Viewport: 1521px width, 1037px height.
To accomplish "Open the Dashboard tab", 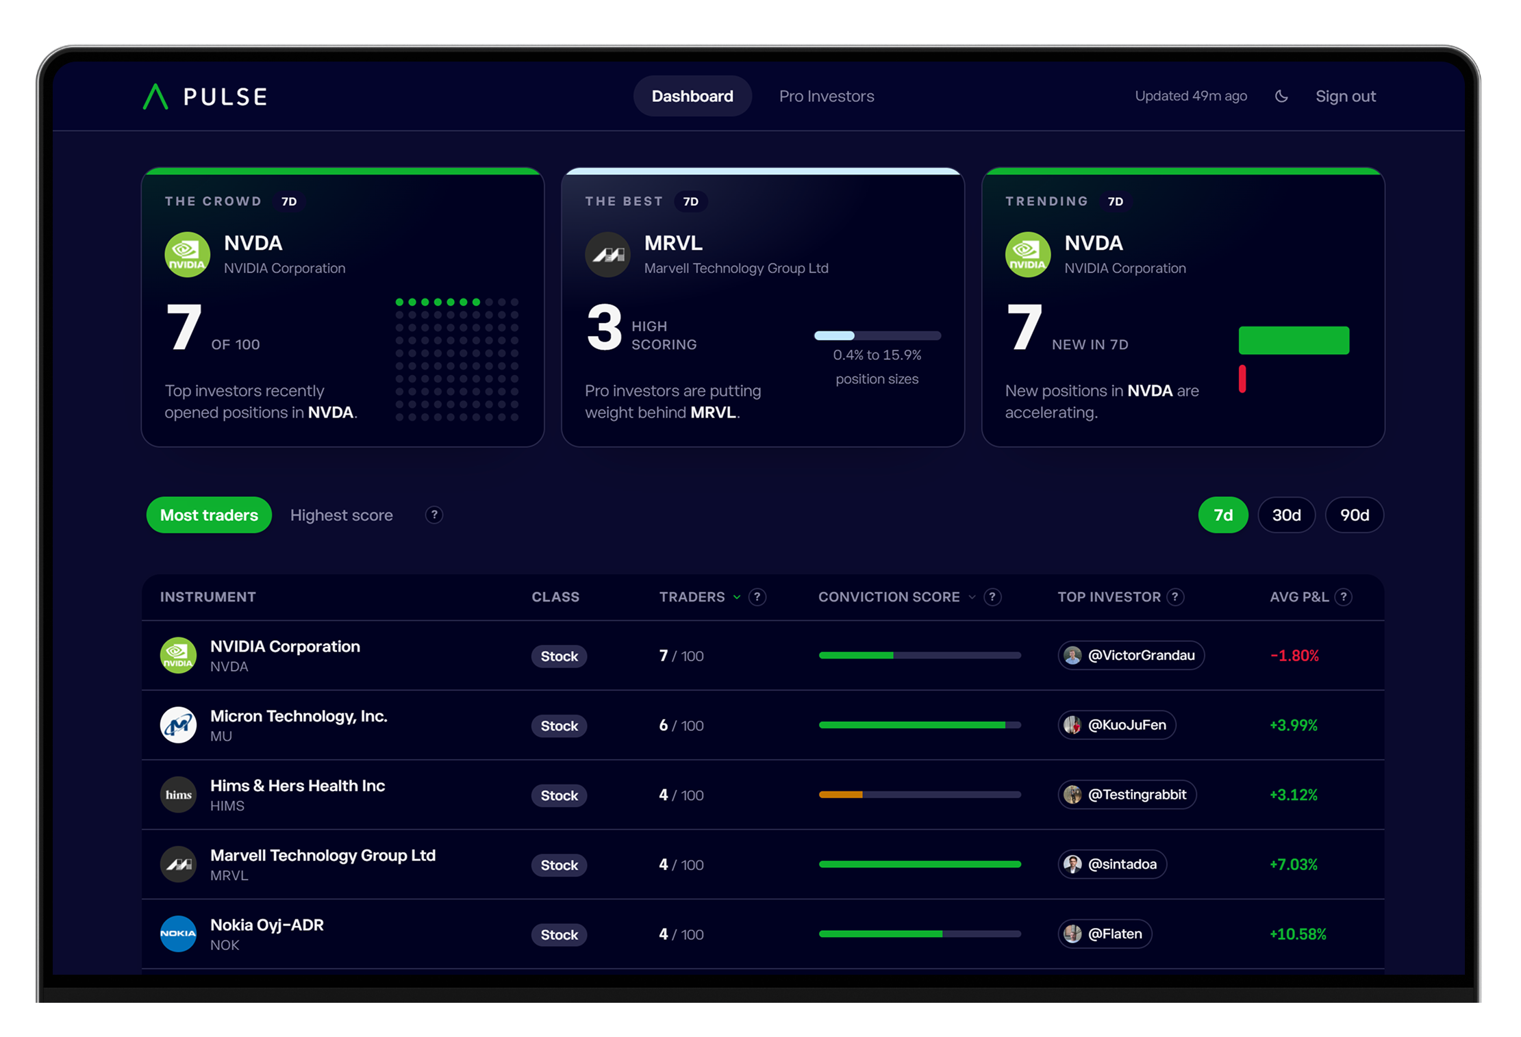I will [x=692, y=97].
